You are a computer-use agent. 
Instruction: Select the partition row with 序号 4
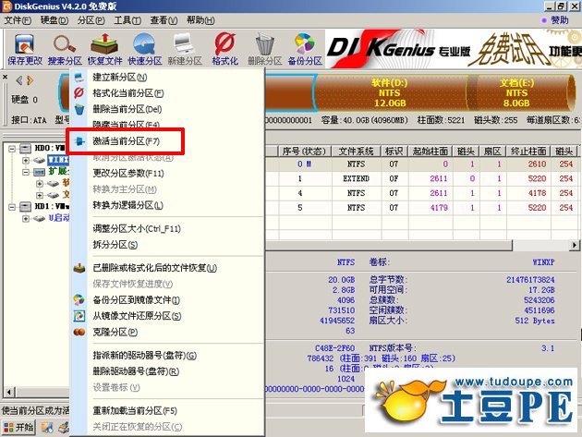pos(423,193)
